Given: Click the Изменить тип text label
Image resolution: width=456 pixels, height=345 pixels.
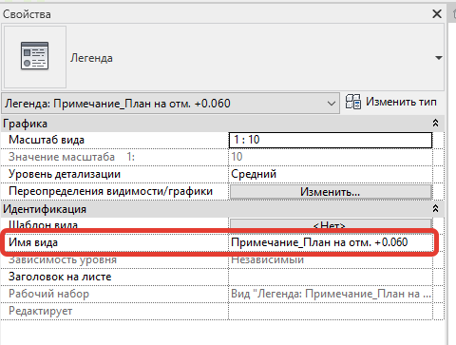Looking at the screenshot, I should click(x=401, y=102).
